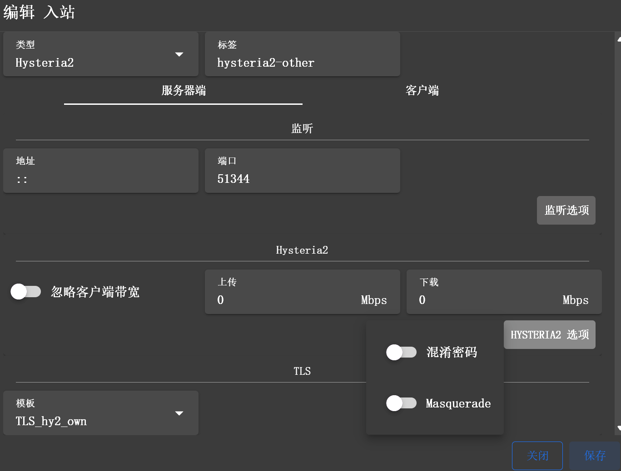Click the 下载 Mbps input field
621x471 pixels.
point(488,300)
